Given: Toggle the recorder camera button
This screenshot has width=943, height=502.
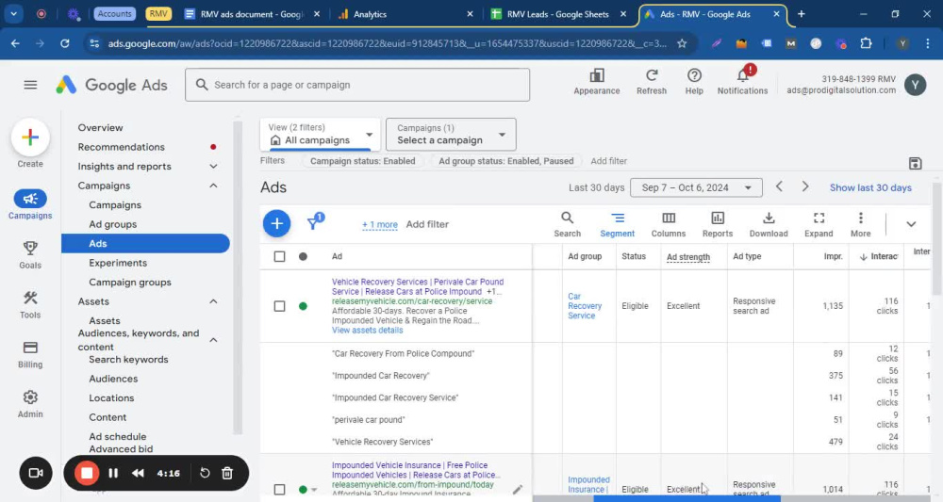Looking at the screenshot, I should [36, 473].
